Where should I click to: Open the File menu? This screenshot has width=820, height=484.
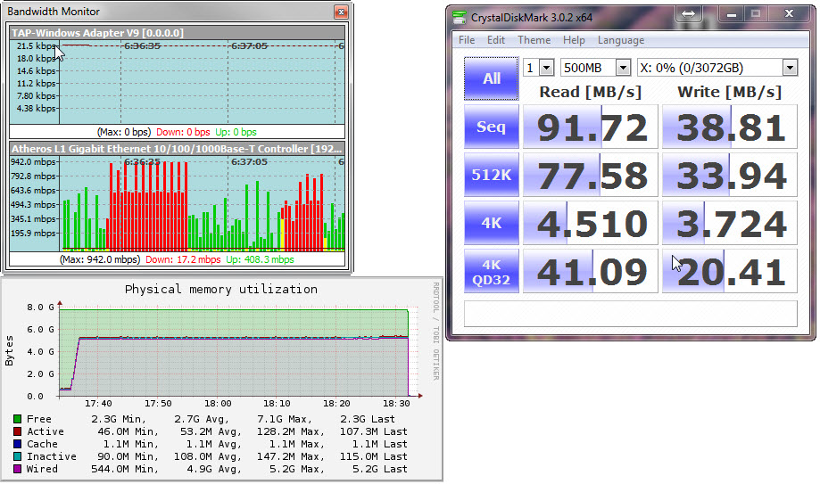coord(467,40)
